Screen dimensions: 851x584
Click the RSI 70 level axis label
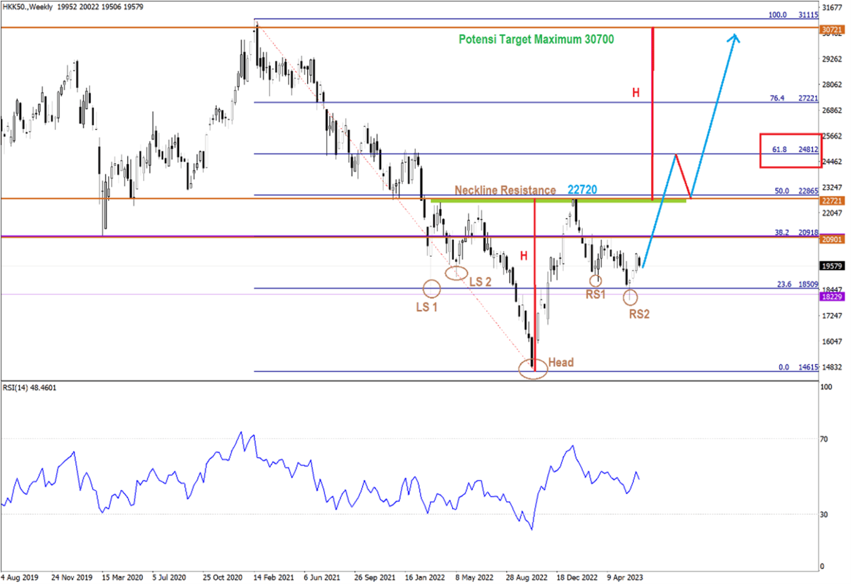823,439
